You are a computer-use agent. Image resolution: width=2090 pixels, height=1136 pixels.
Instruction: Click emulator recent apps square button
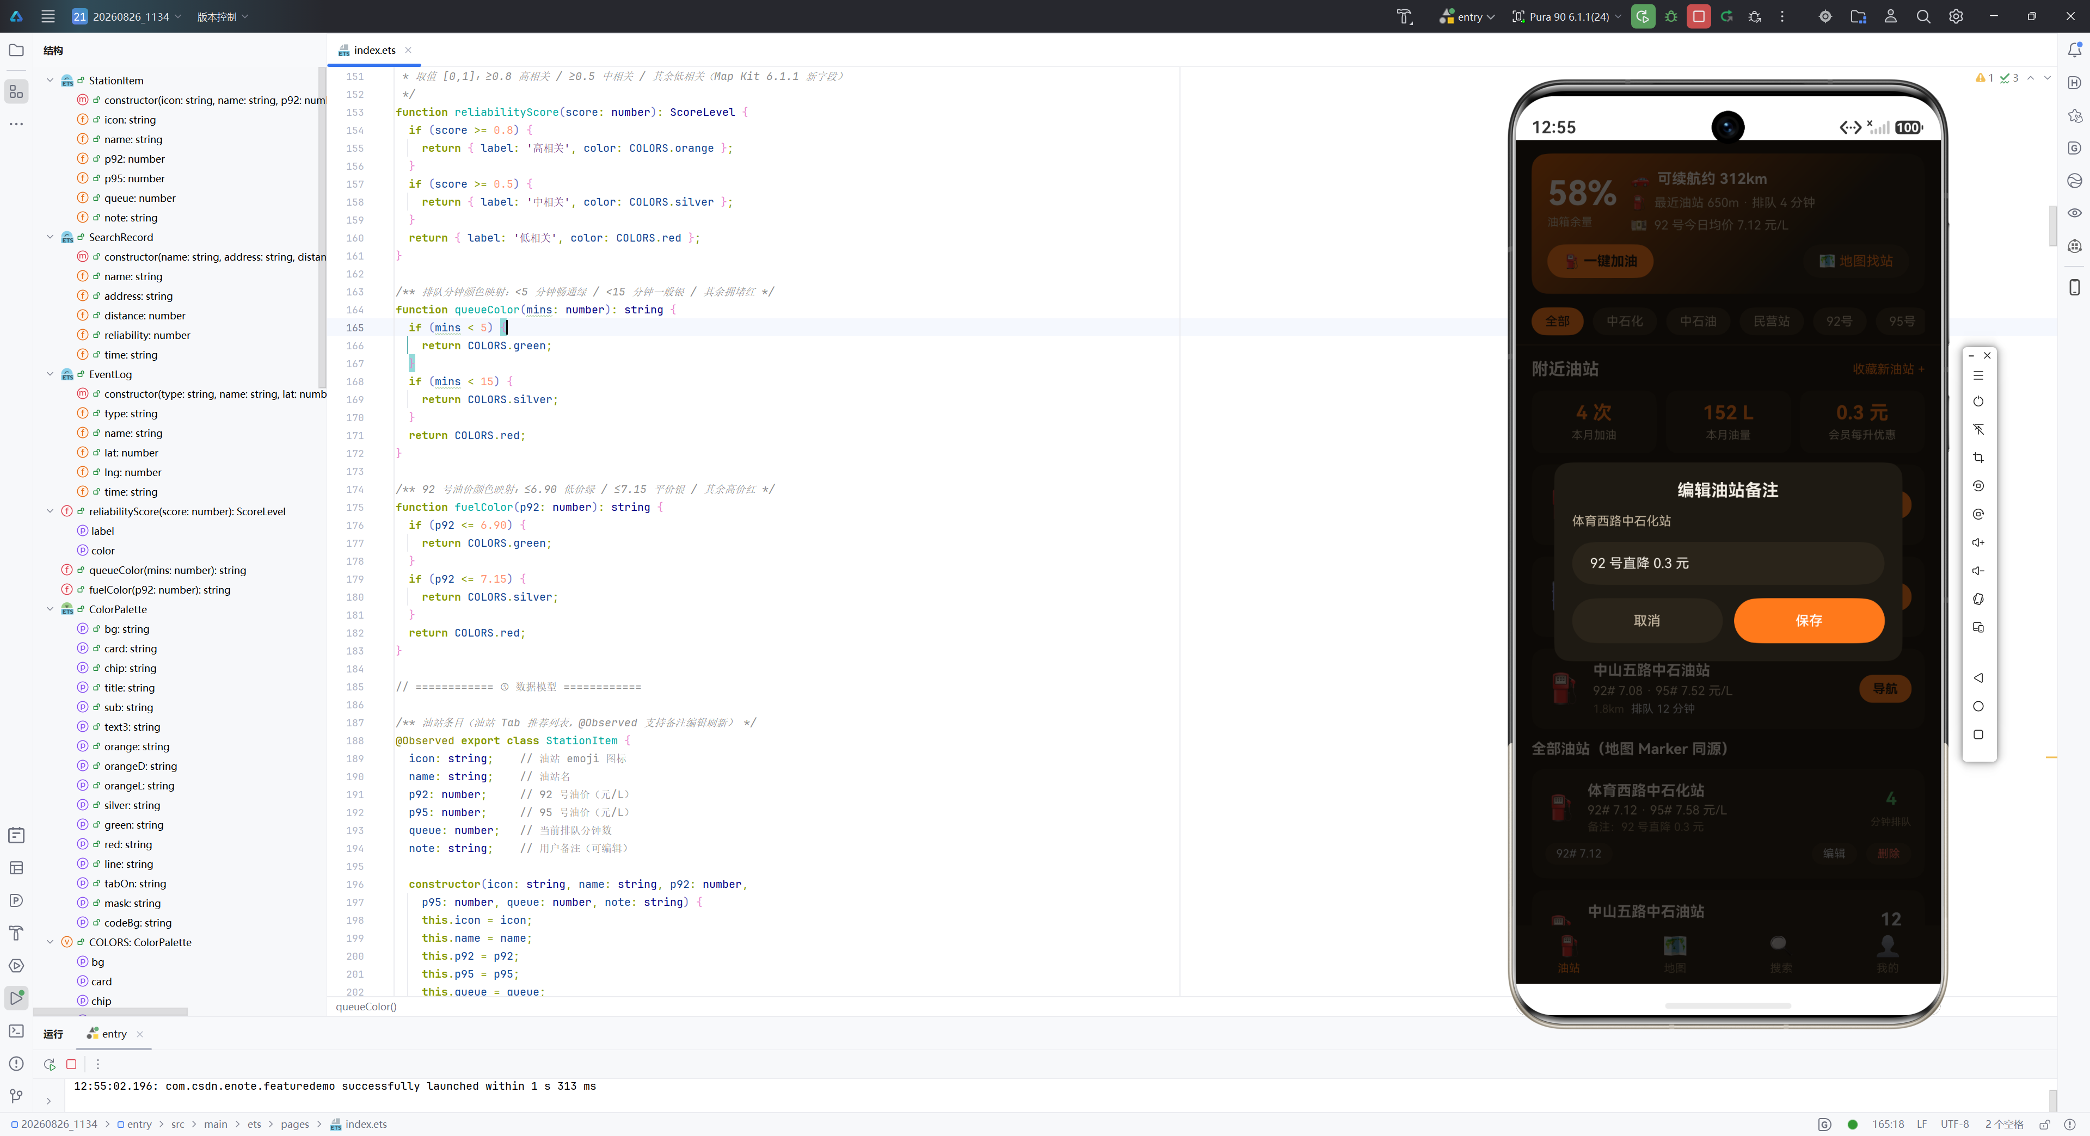pyautogui.click(x=1978, y=734)
